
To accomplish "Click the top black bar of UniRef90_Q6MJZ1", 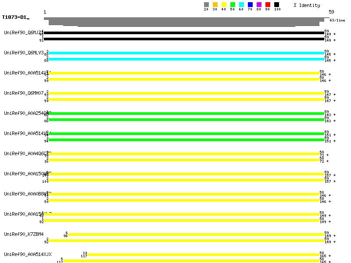I will click(x=184, y=33).
